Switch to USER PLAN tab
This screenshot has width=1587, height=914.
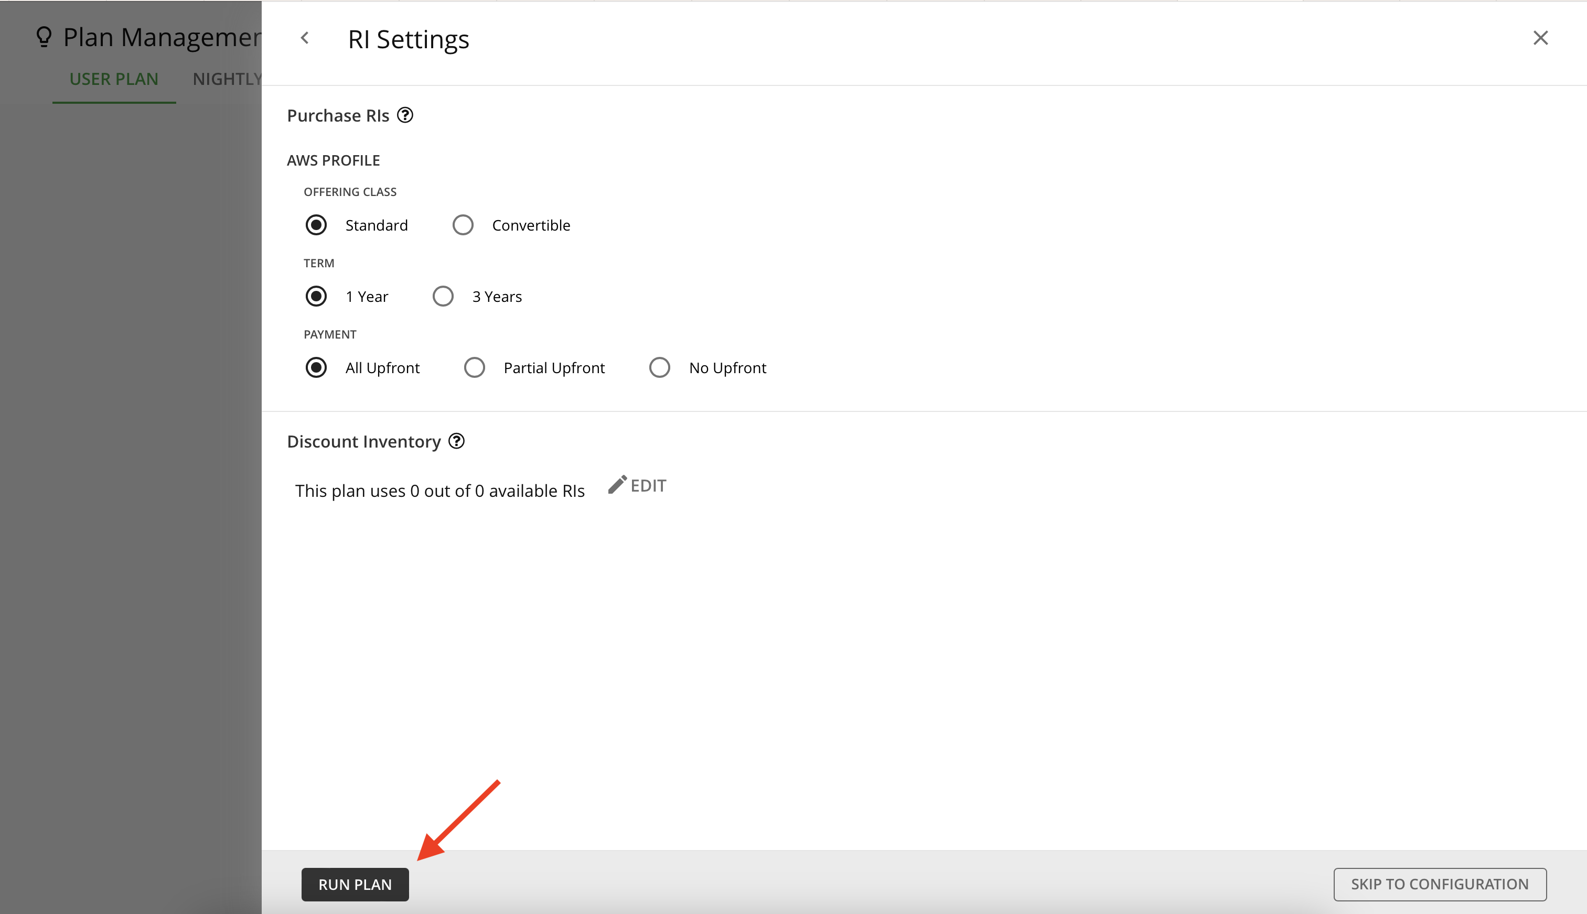113,79
